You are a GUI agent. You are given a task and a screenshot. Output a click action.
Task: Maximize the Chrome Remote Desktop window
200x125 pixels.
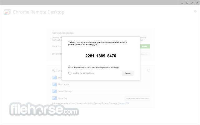pos(187,3)
